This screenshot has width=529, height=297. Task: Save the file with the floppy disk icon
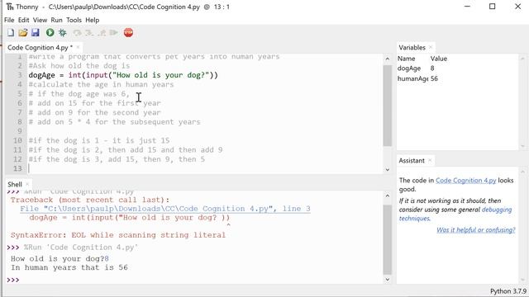[x=35, y=33]
